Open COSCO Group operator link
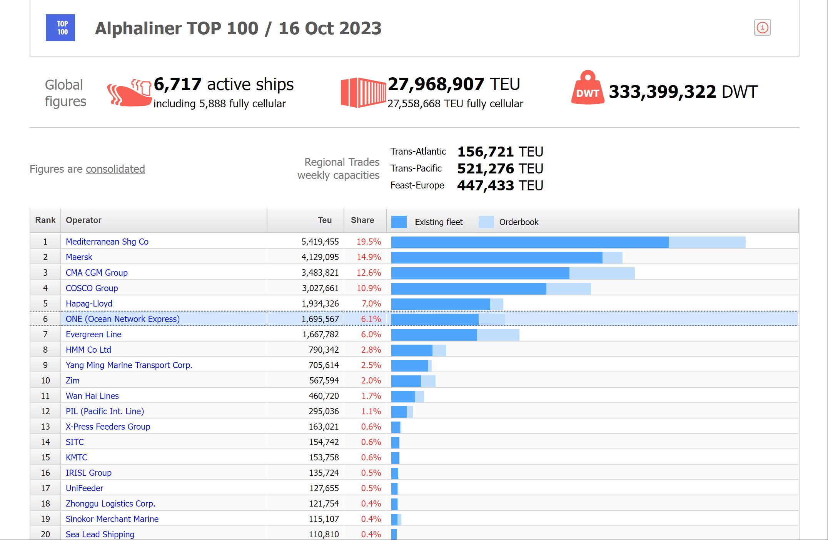The width and height of the screenshot is (828, 540). tap(92, 288)
